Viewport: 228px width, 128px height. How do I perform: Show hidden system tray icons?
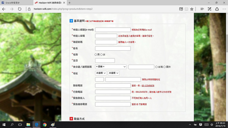tap(190, 125)
